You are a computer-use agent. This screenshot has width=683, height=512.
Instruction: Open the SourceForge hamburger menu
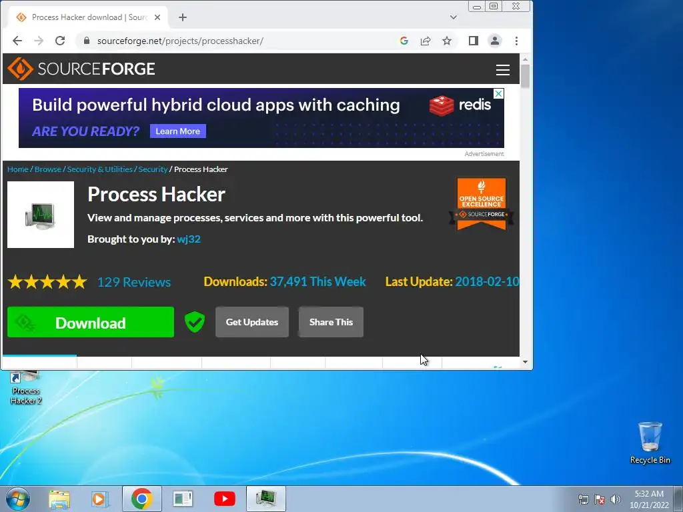[503, 69]
